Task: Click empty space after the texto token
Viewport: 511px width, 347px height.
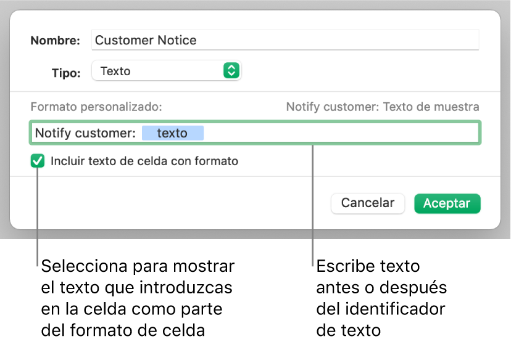Action: click(339, 133)
